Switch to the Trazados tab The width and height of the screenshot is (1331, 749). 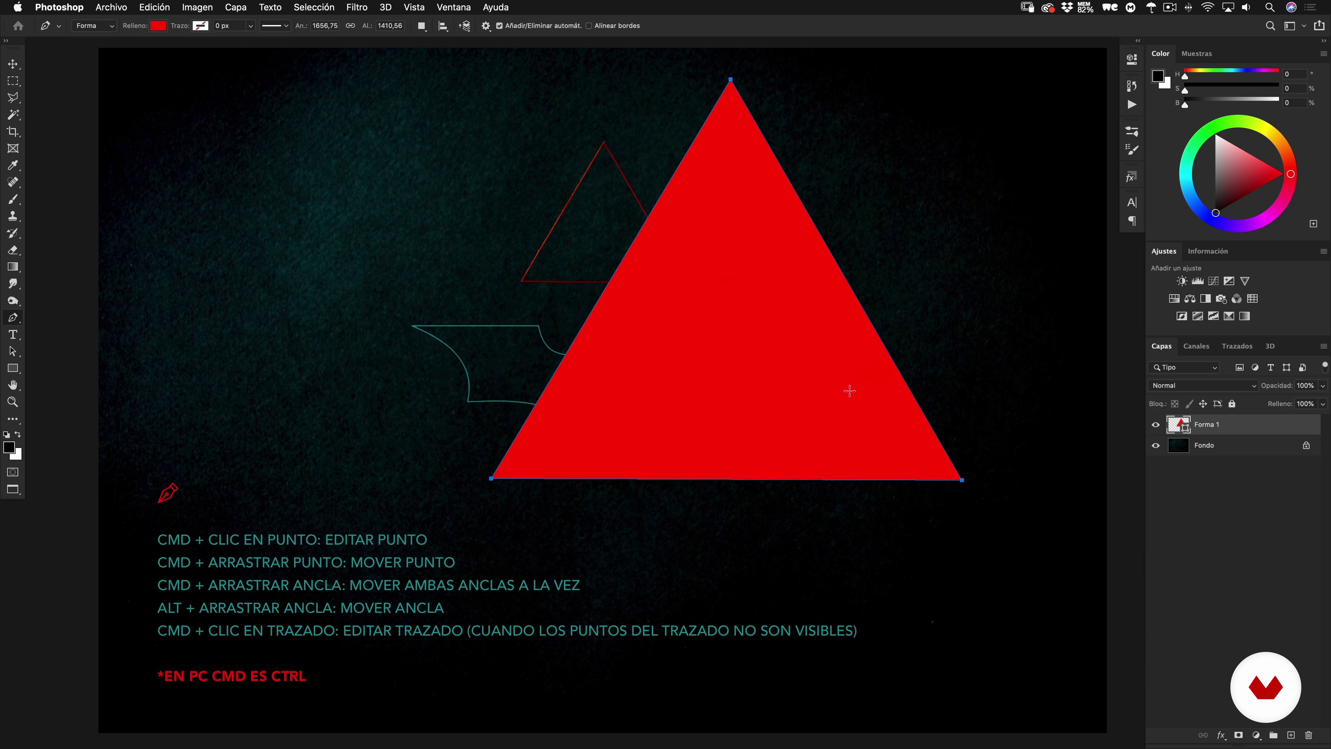pyautogui.click(x=1236, y=346)
